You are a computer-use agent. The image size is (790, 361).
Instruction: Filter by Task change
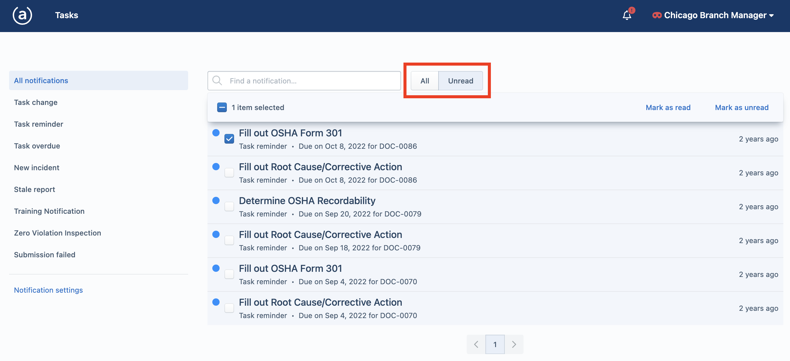[x=36, y=102]
